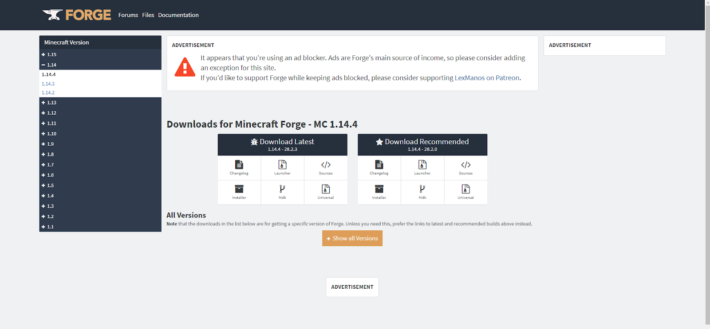Viewport: 710px width, 329px height.
Task: Open Sources icon under Download Recommended
Action: point(465,167)
